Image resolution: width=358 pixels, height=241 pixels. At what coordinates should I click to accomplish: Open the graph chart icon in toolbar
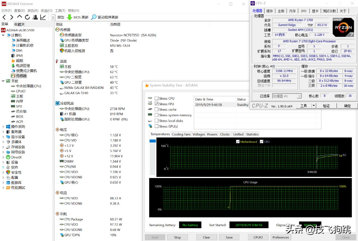pos(43,17)
